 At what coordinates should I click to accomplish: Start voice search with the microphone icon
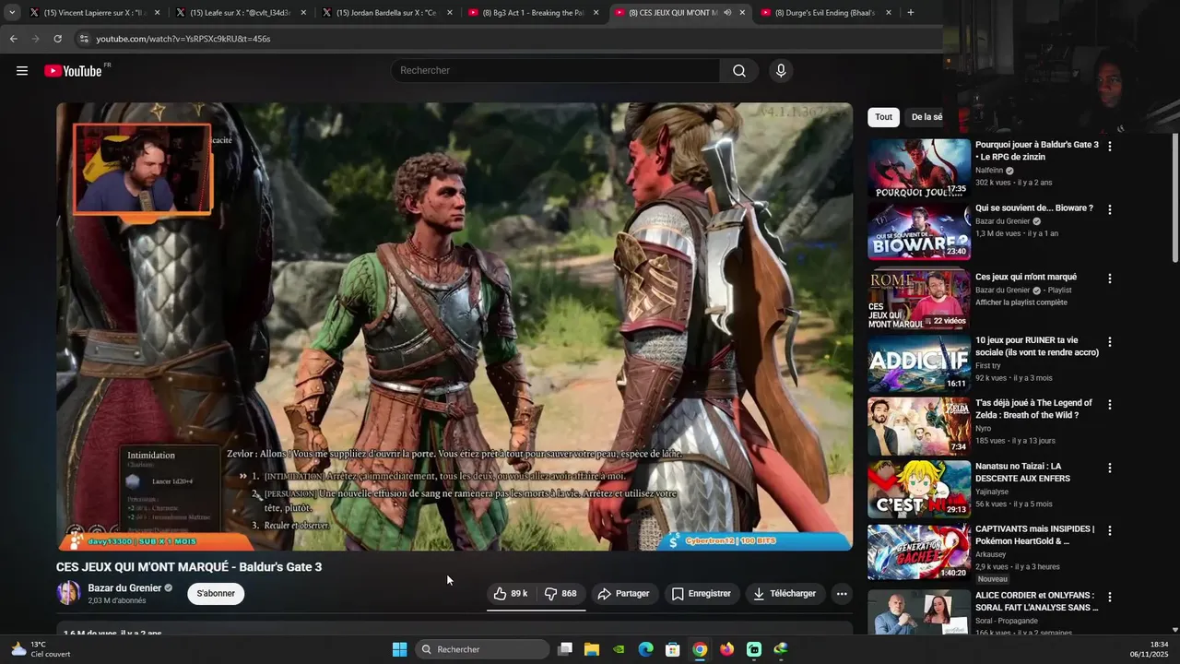(781, 71)
